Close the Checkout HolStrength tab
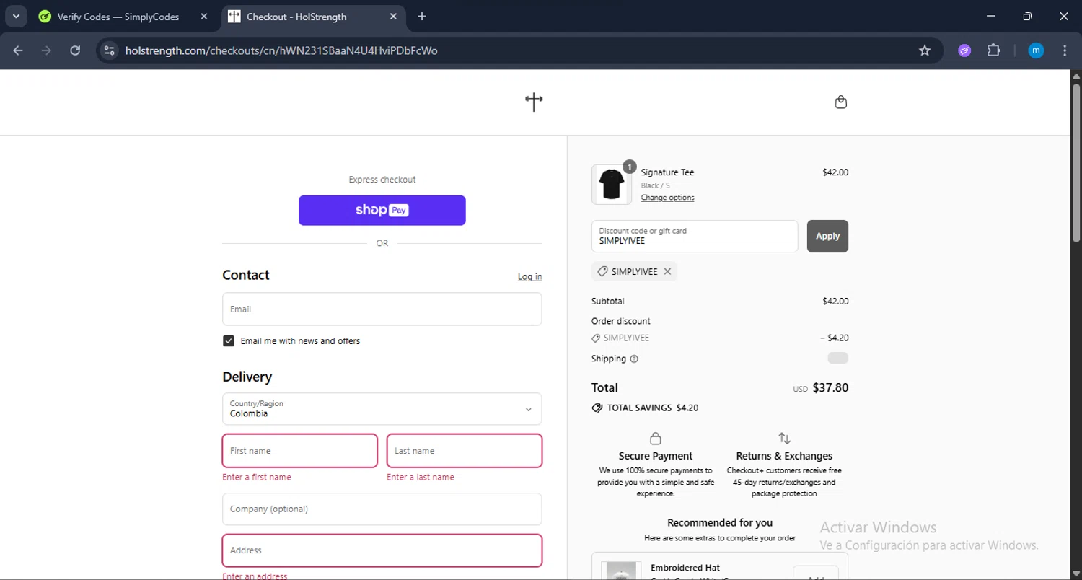 point(393,17)
